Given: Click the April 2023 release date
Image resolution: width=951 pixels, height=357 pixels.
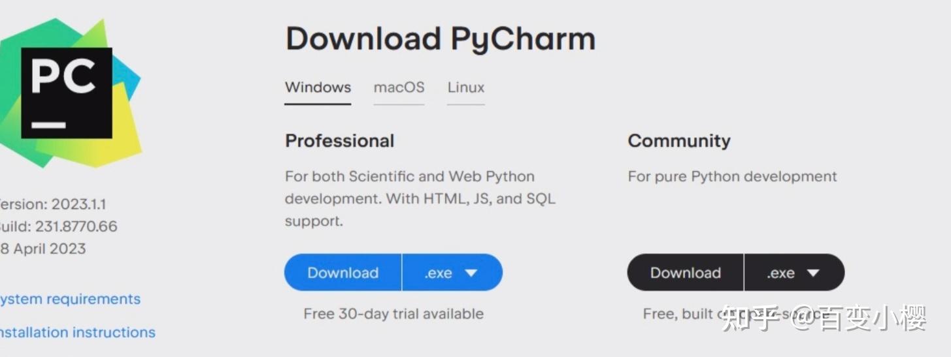Looking at the screenshot, I should tap(43, 249).
